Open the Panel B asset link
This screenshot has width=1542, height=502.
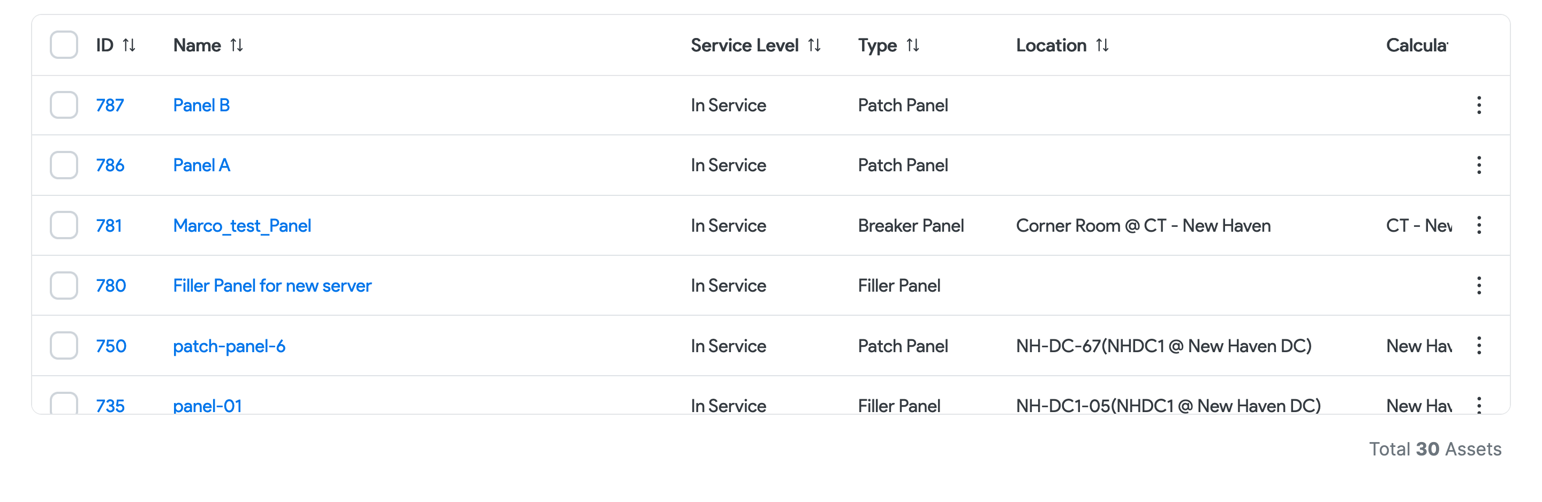(201, 105)
